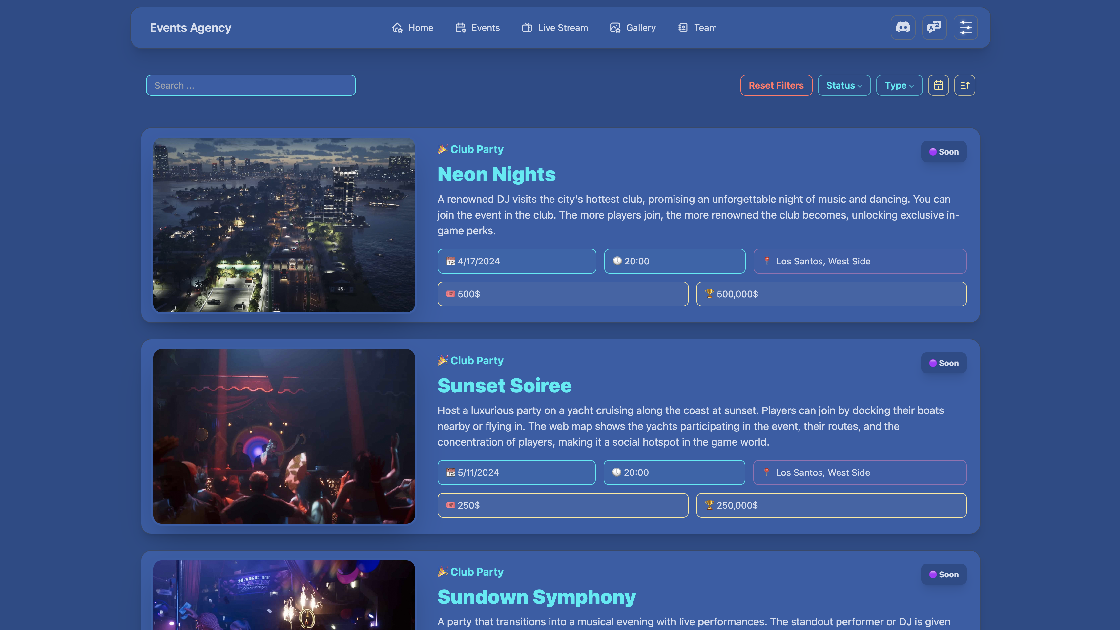Open the Neon Nights city thumbnail
Image resolution: width=1120 pixels, height=630 pixels.
283,225
